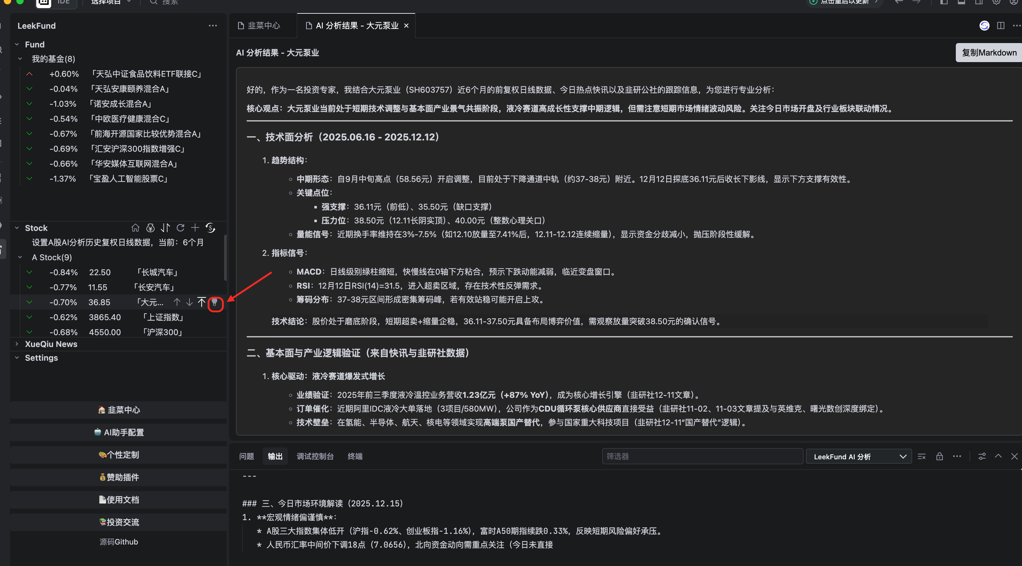This screenshot has width=1022, height=566.
Task: Split the editor to the right
Action: coord(1000,25)
